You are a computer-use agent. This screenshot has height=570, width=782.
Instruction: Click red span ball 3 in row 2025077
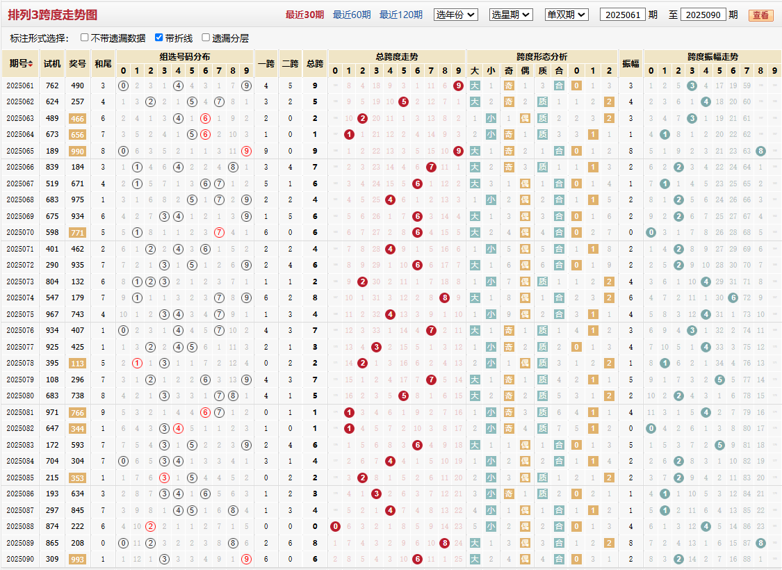click(x=377, y=347)
